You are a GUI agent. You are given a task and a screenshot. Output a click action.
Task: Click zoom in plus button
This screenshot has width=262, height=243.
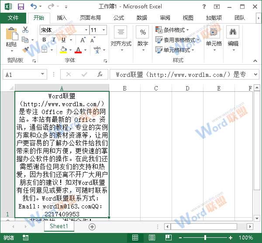click(x=231, y=238)
